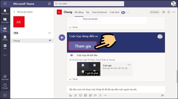Click the Tìm kiếm search field
This screenshot has width=178, height=99.
[89, 4]
